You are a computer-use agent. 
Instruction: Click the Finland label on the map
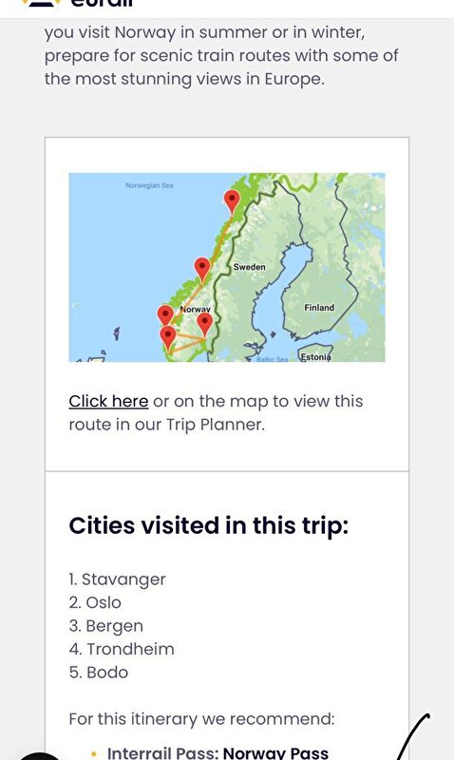pyautogui.click(x=319, y=307)
